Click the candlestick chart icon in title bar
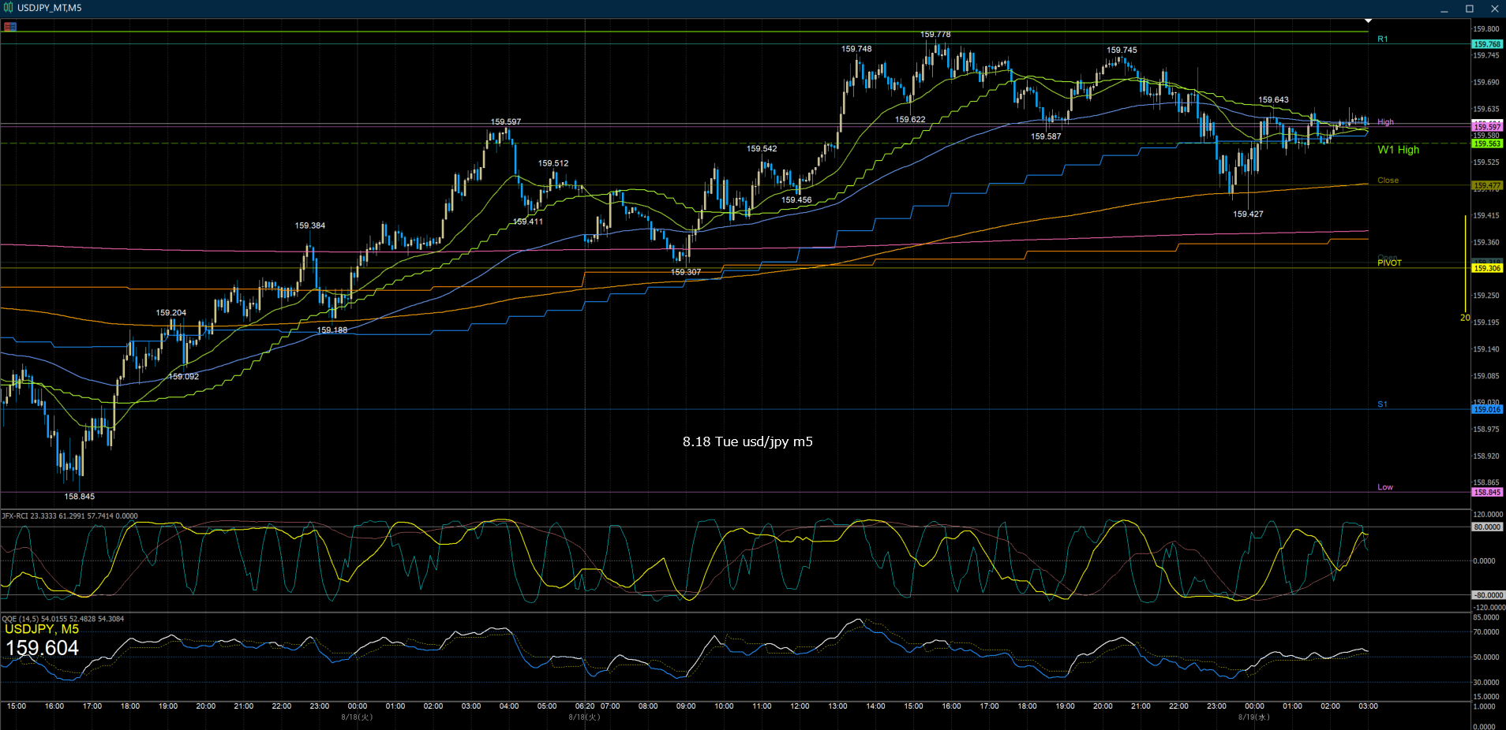The height and width of the screenshot is (730, 1506). 9,8
